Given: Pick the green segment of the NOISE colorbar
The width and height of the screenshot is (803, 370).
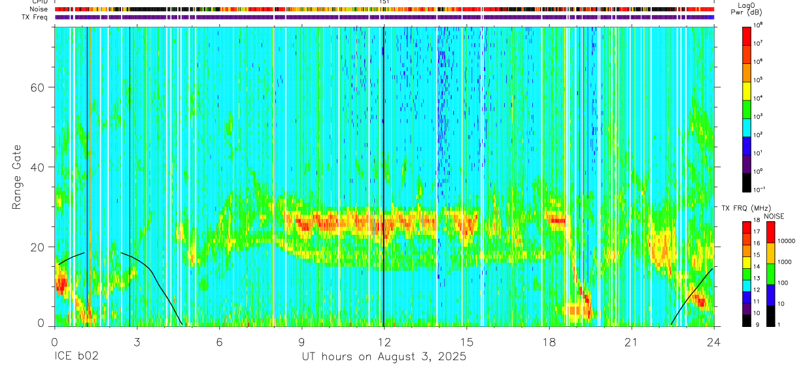Looking at the screenshot, I should (772, 273).
